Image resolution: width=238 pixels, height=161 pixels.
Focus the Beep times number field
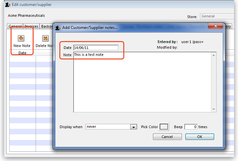pyautogui.click(x=191, y=127)
